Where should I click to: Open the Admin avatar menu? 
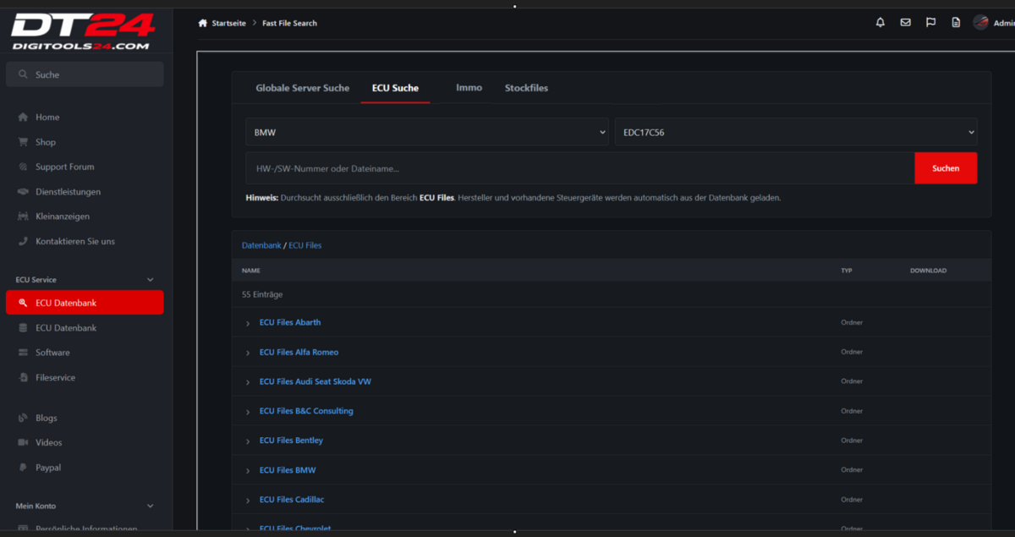981,23
